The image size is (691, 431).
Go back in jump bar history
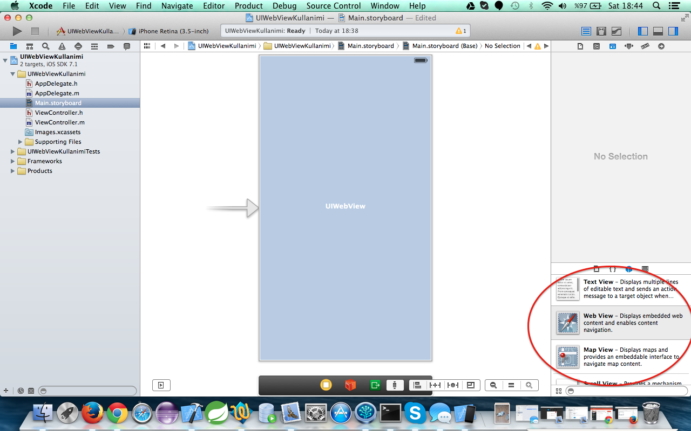163,46
